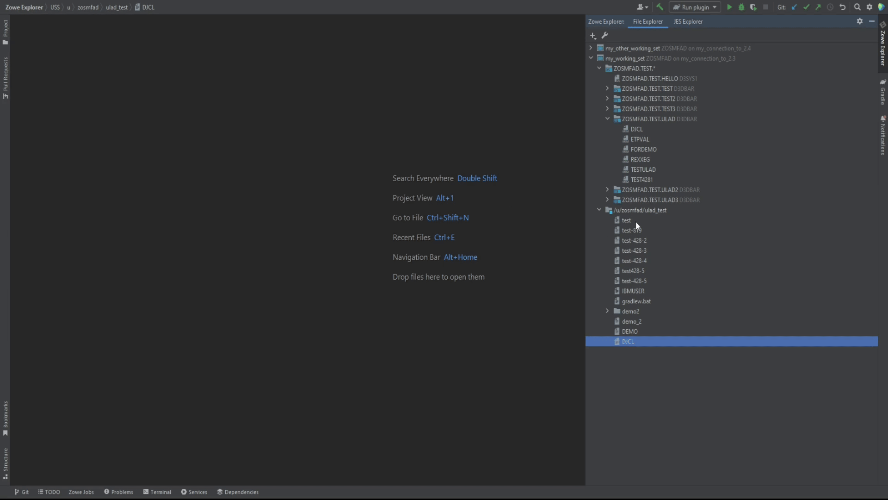The height and width of the screenshot is (500, 888).
Task: Click Git rollback undo arrow icon
Action: click(x=843, y=7)
